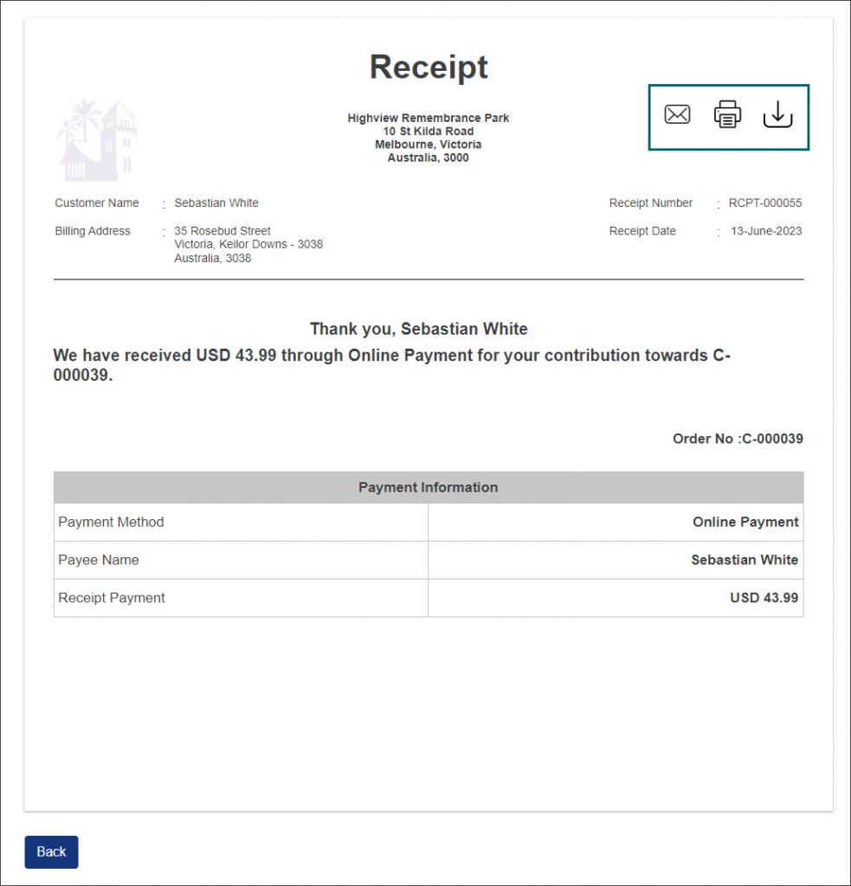Go back using the Back button
Image resolution: width=851 pixels, height=886 pixels.
(51, 851)
